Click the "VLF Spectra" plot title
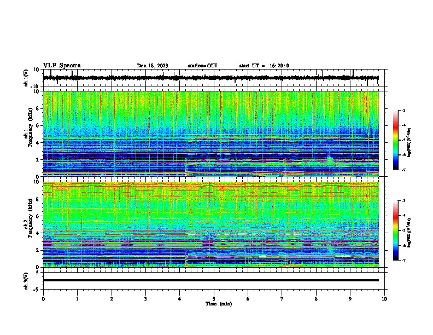 pyautogui.click(x=62, y=66)
